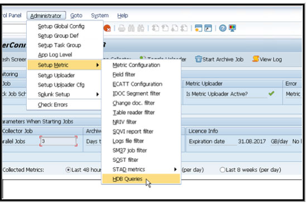Viewport: 307px width, 203px height.
Task: Open the Help menu
Action: pyautogui.click(x=123, y=16)
